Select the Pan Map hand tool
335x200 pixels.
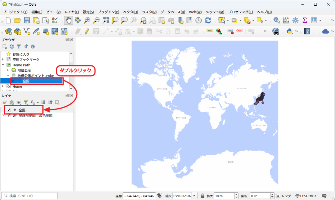tap(68, 20)
